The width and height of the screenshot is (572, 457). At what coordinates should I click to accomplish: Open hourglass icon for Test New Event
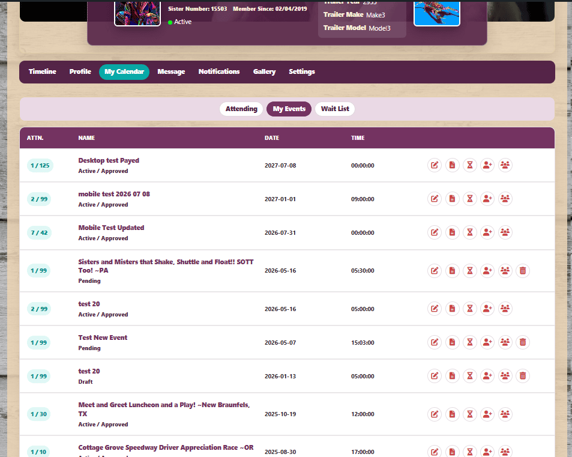coord(470,342)
